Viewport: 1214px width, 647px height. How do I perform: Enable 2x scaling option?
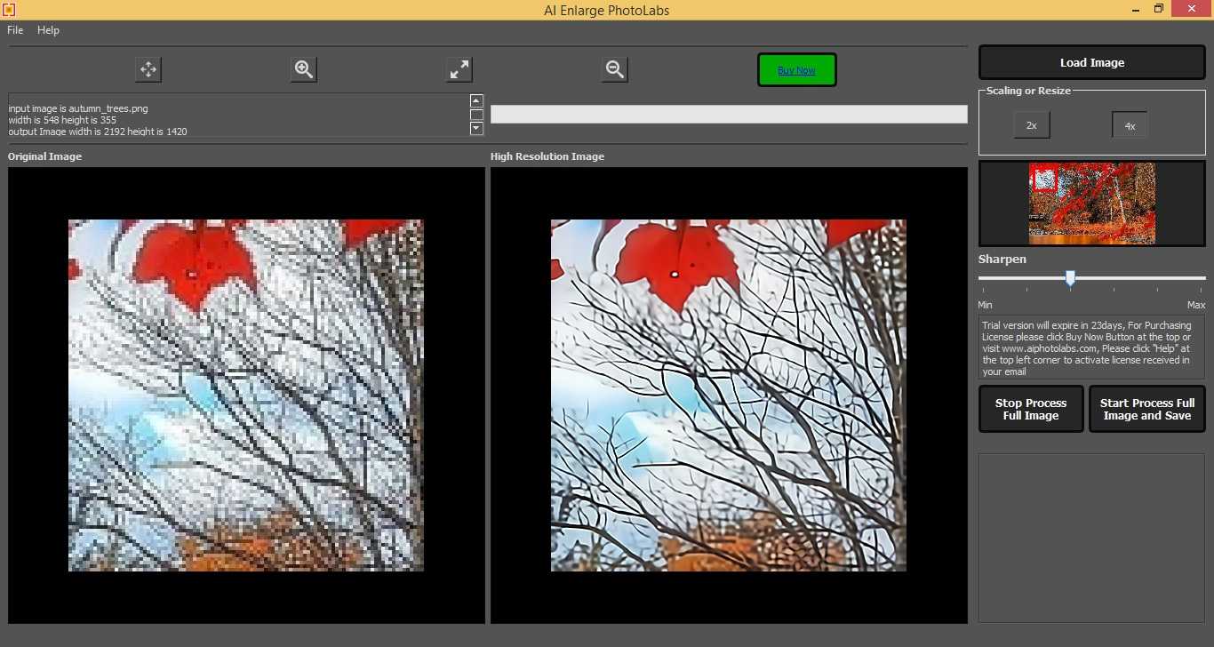(1031, 124)
